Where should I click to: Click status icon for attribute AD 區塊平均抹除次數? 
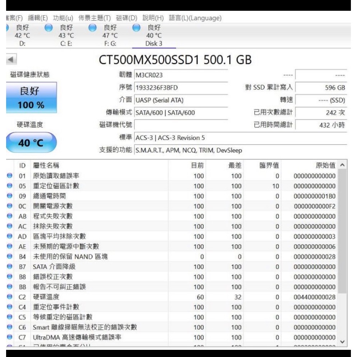pyautogui.click(x=10, y=236)
